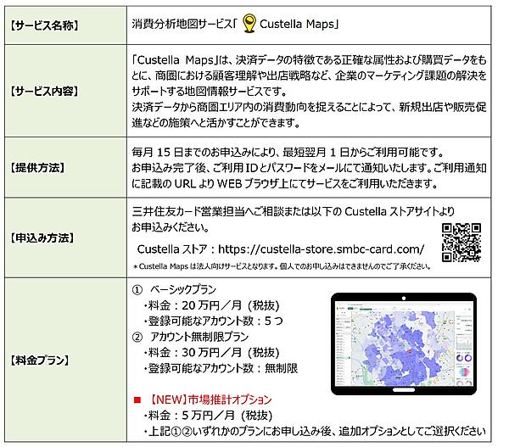The width and height of the screenshot is (509, 447).
Task: Click the tablet map screenshot image
Action: (404, 344)
